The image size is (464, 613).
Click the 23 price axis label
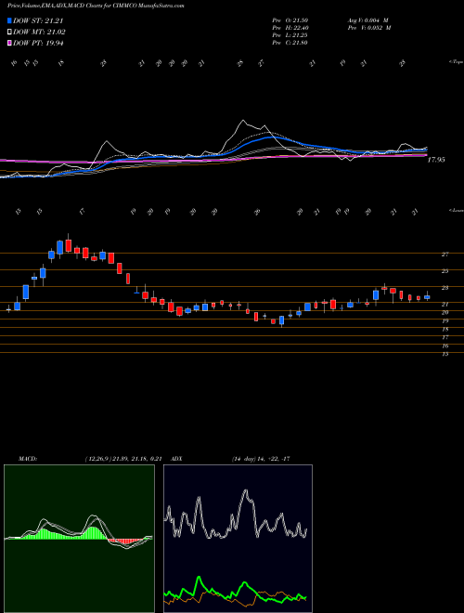[x=445, y=288]
